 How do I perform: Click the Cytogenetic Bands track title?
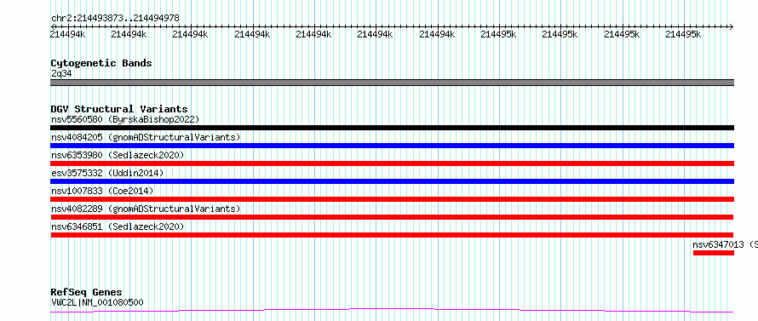click(101, 63)
